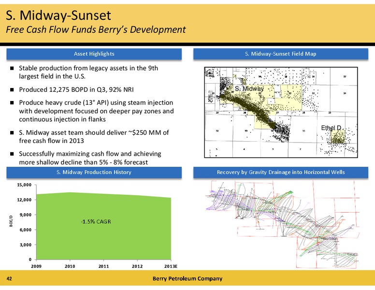This screenshot has height=290, width=375.
Task: Click the '2011' x-axis label
Action: tap(103, 266)
